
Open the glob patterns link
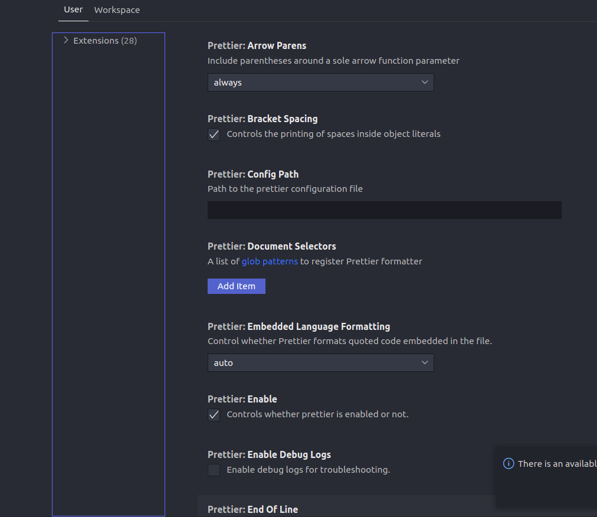click(270, 261)
